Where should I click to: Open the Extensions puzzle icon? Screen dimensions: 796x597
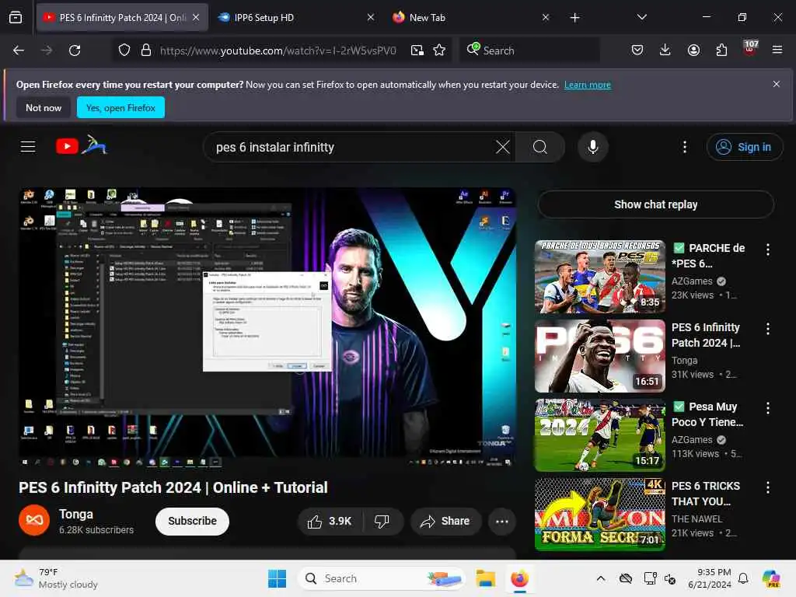point(721,50)
